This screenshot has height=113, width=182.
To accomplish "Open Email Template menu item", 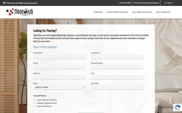I will coord(163,12).
